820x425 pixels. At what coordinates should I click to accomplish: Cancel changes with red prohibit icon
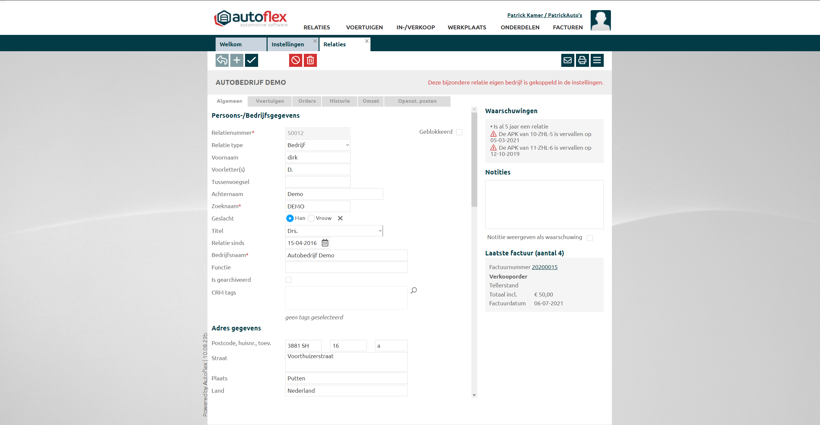pyautogui.click(x=295, y=60)
